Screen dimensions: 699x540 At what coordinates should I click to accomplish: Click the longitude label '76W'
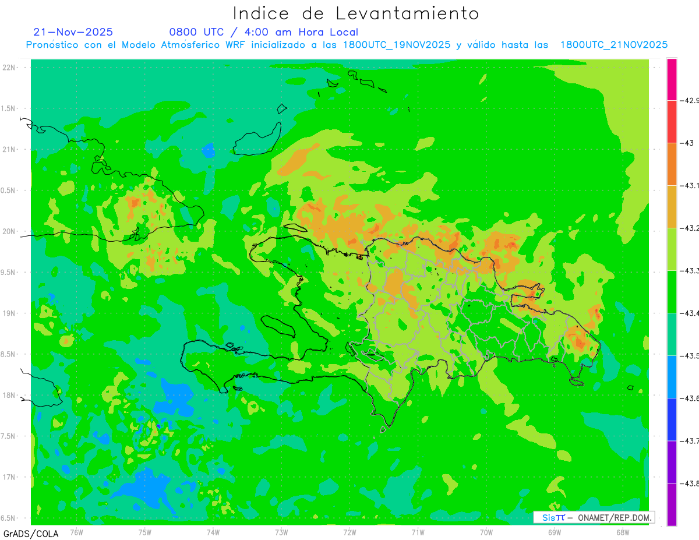point(76,532)
